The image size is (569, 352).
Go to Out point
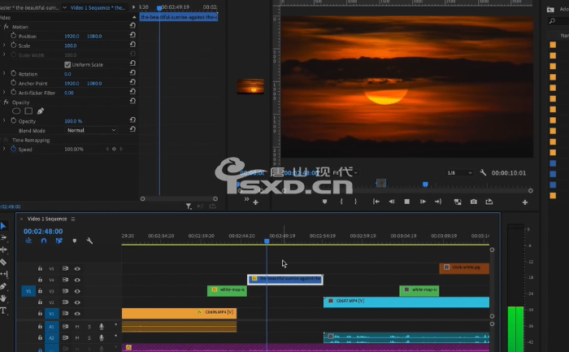click(x=438, y=202)
